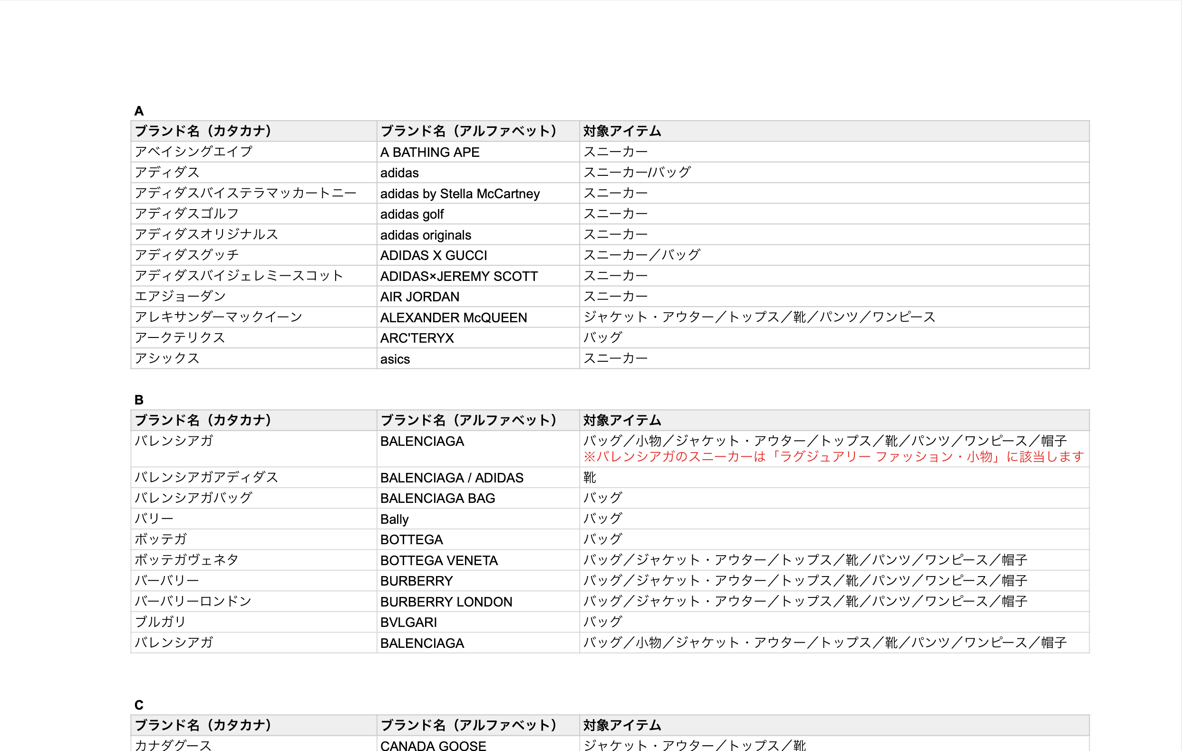Click the 'BOTTEGA VENETA' cell
This screenshot has width=1182, height=751.
[x=478, y=559]
